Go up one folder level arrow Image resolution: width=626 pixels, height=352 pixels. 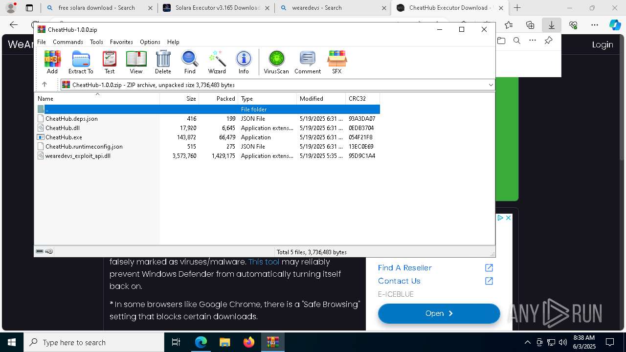[45, 85]
